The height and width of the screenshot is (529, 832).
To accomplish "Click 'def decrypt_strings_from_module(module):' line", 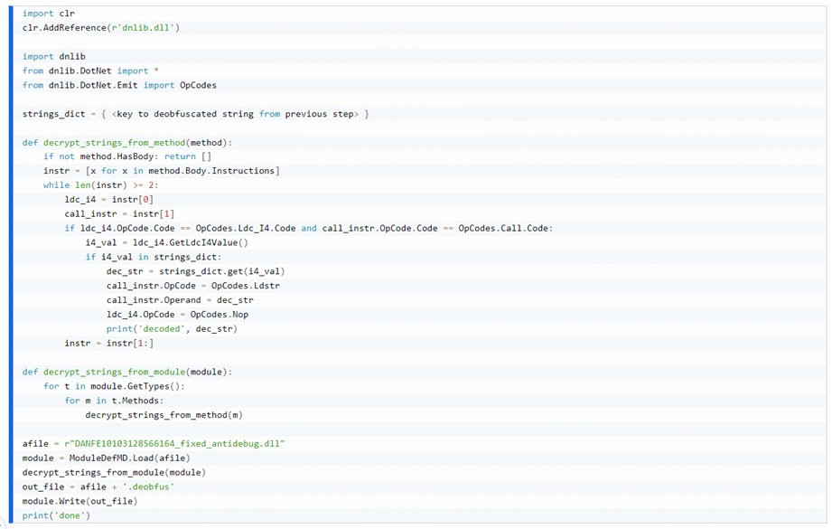I will (x=127, y=372).
